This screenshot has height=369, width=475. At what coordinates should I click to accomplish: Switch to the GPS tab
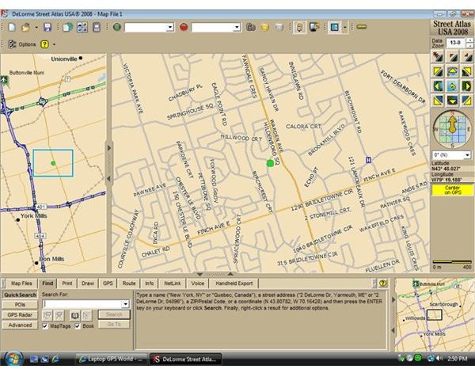pos(108,283)
